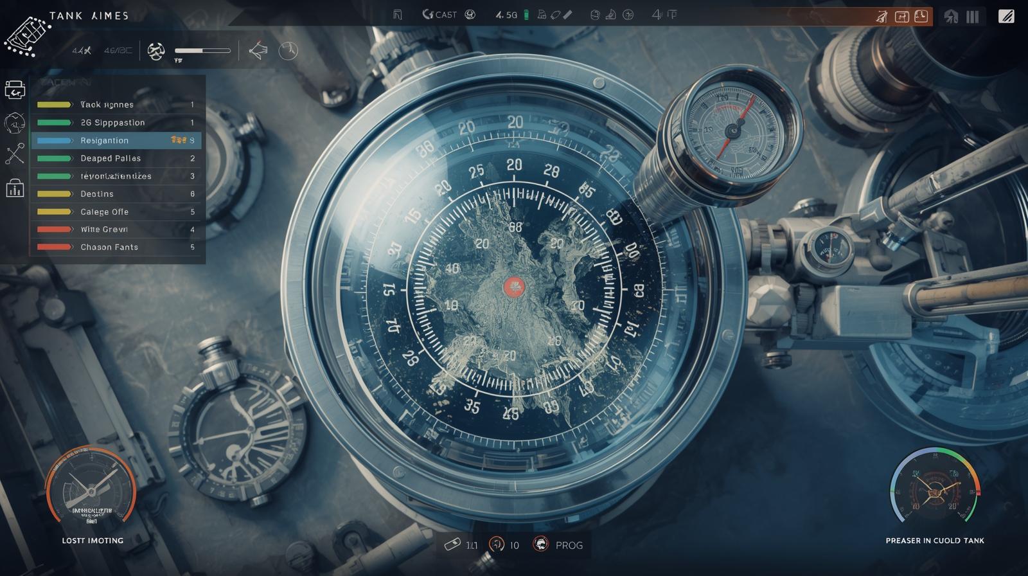The image size is (1028, 576).
Task: Click the green battery indicator in top bar
Action: coord(526,15)
